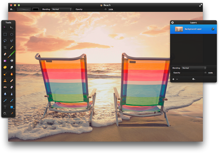
Task: Click the black brush color swatch
Action: 36,9
